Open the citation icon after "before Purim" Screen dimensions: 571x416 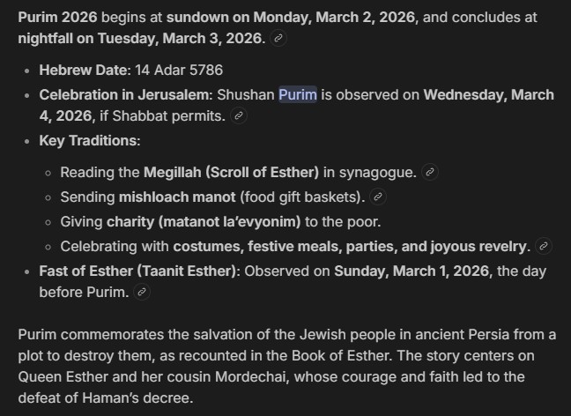tap(143, 293)
